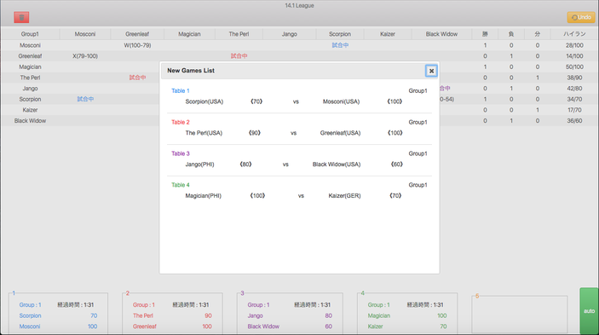Click the Black Widow column header
The width and height of the screenshot is (599, 335).
pyautogui.click(x=441, y=34)
